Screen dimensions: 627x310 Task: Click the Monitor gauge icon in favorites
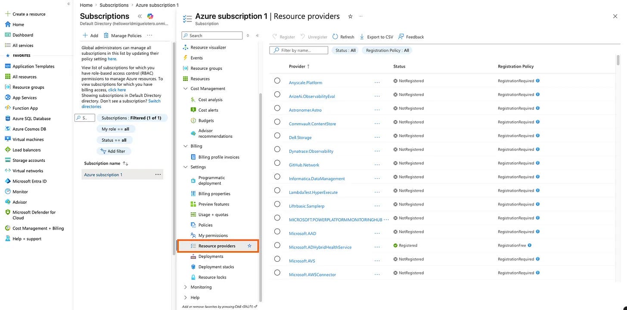click(x=7, y=192)
